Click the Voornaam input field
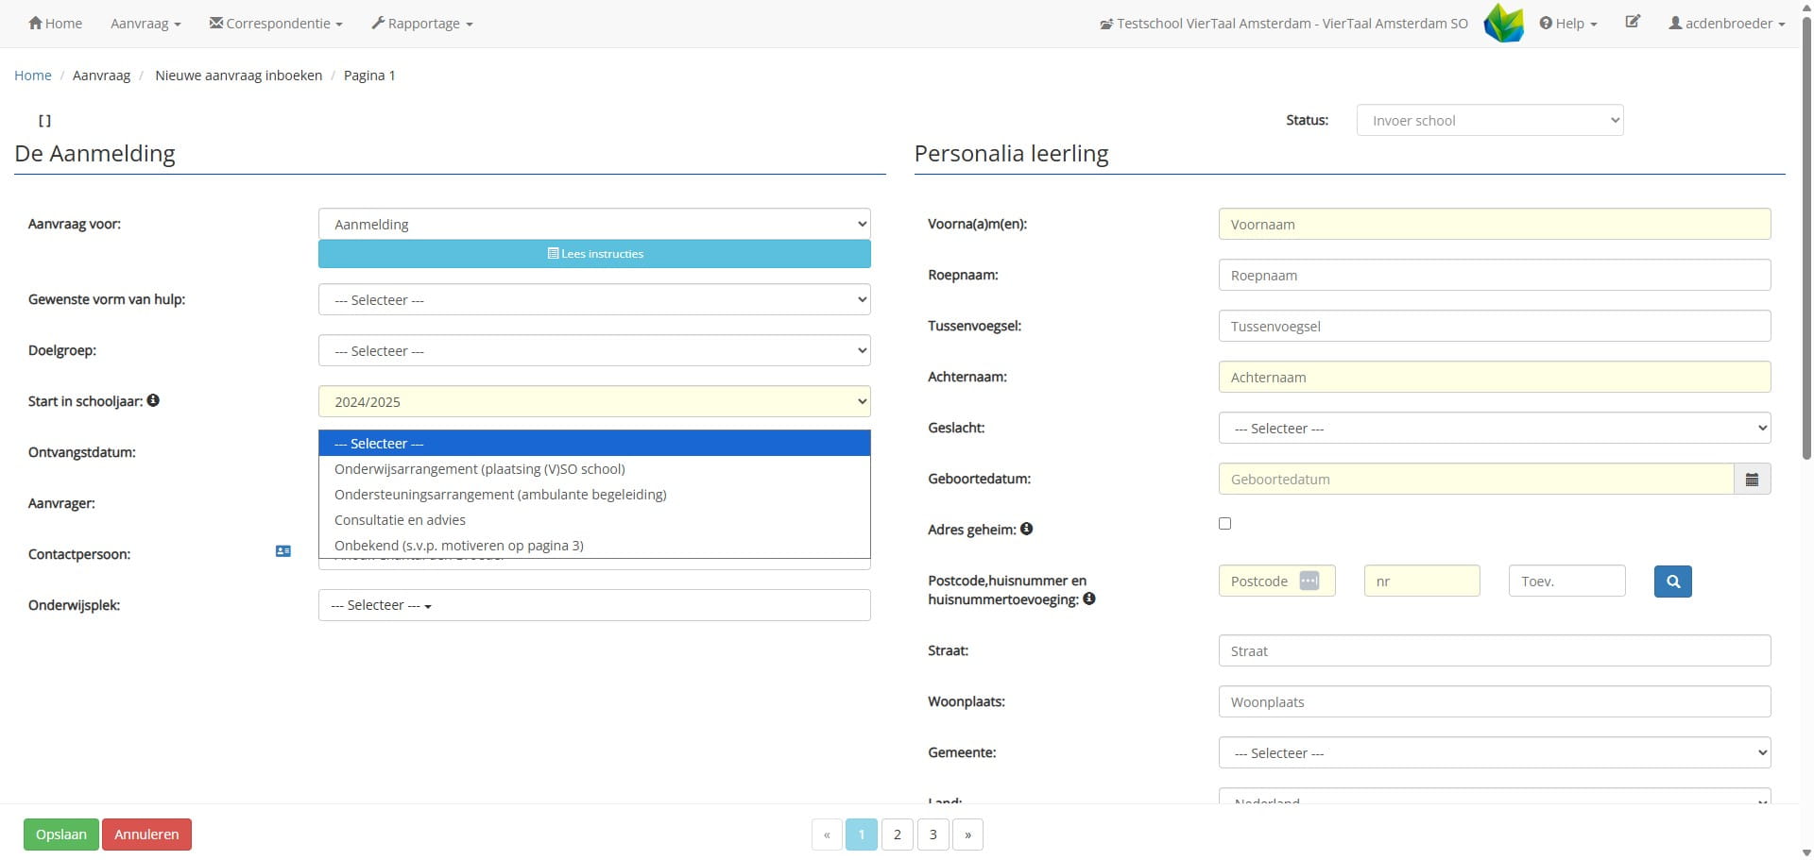Image resolution: width=1814 pixels, height=860 pixels. coord(1495,224)
